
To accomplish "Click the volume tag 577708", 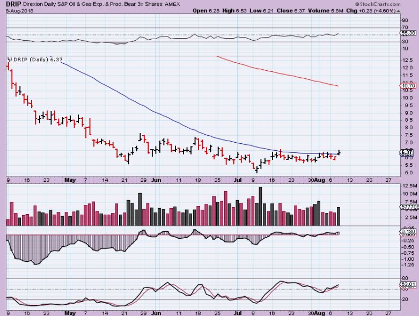I will (409, 207).
